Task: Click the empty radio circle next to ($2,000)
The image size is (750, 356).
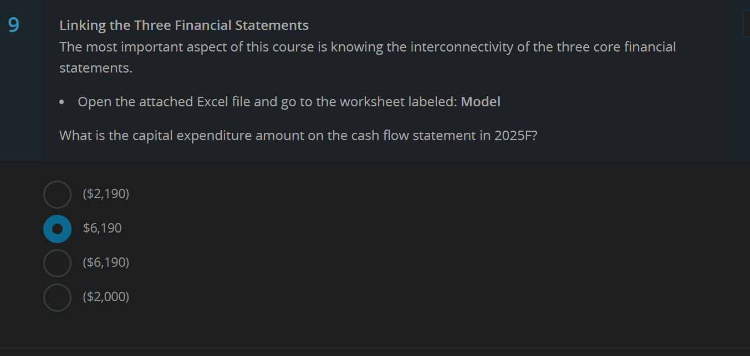Action: pos(57,297)
